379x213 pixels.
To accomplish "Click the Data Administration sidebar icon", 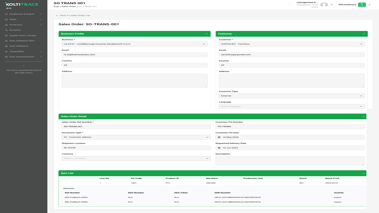I will click(x=7, y=57).
